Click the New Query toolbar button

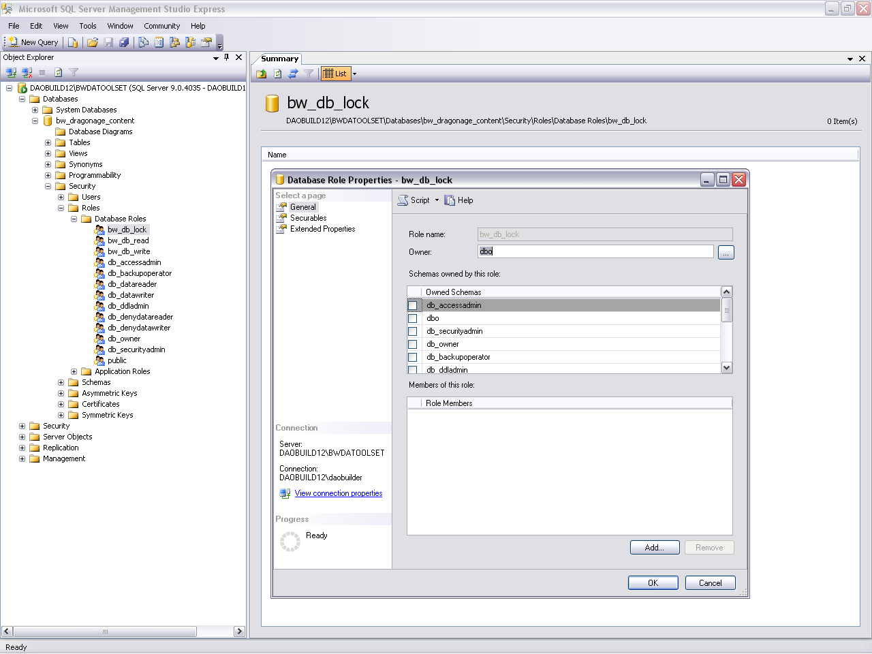pyautogui.click(x=33, y=42)
